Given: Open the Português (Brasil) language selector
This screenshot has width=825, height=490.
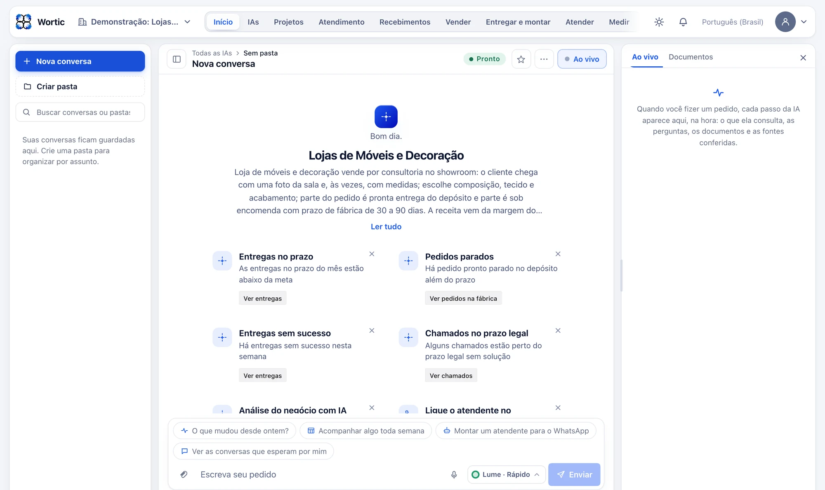Looking at the screenshot, I should [732, 22].
